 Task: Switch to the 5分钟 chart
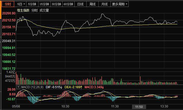click(32, 4)
